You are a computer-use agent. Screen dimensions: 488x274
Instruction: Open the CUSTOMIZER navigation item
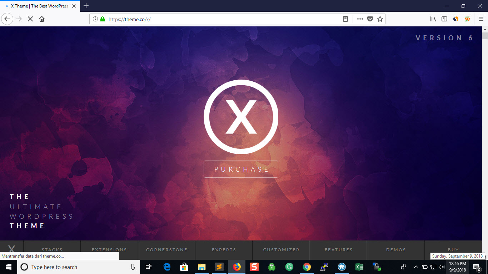click(x=281, y=250)
